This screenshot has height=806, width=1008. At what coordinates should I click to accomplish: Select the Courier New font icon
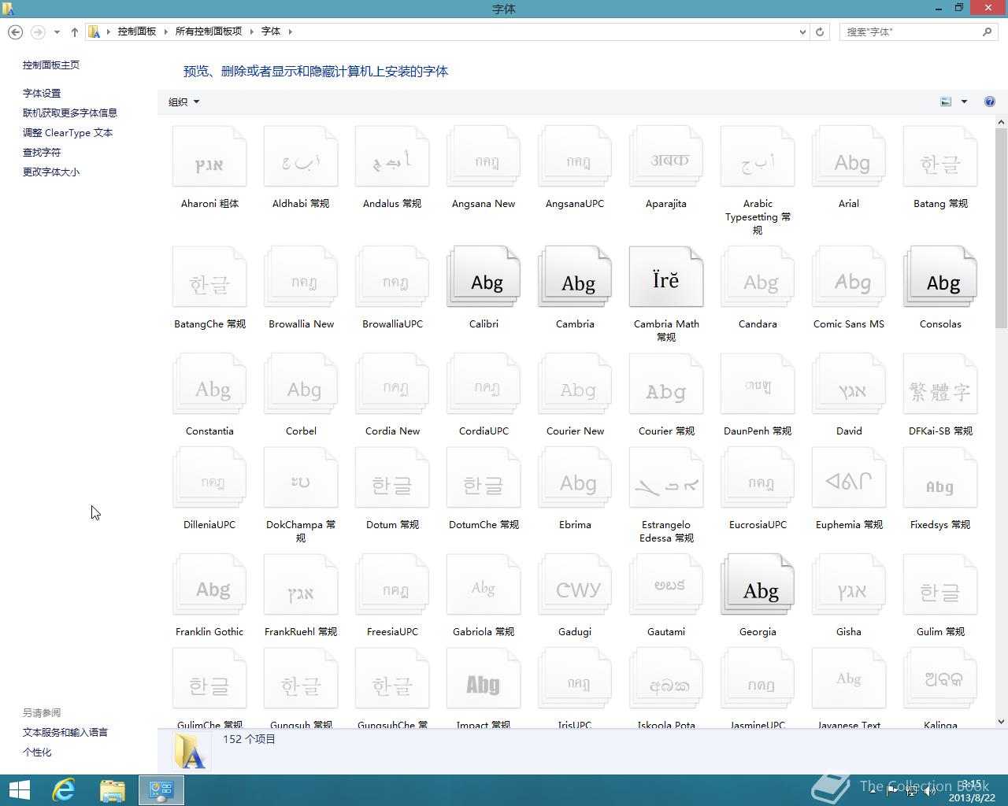coord(575,384)
